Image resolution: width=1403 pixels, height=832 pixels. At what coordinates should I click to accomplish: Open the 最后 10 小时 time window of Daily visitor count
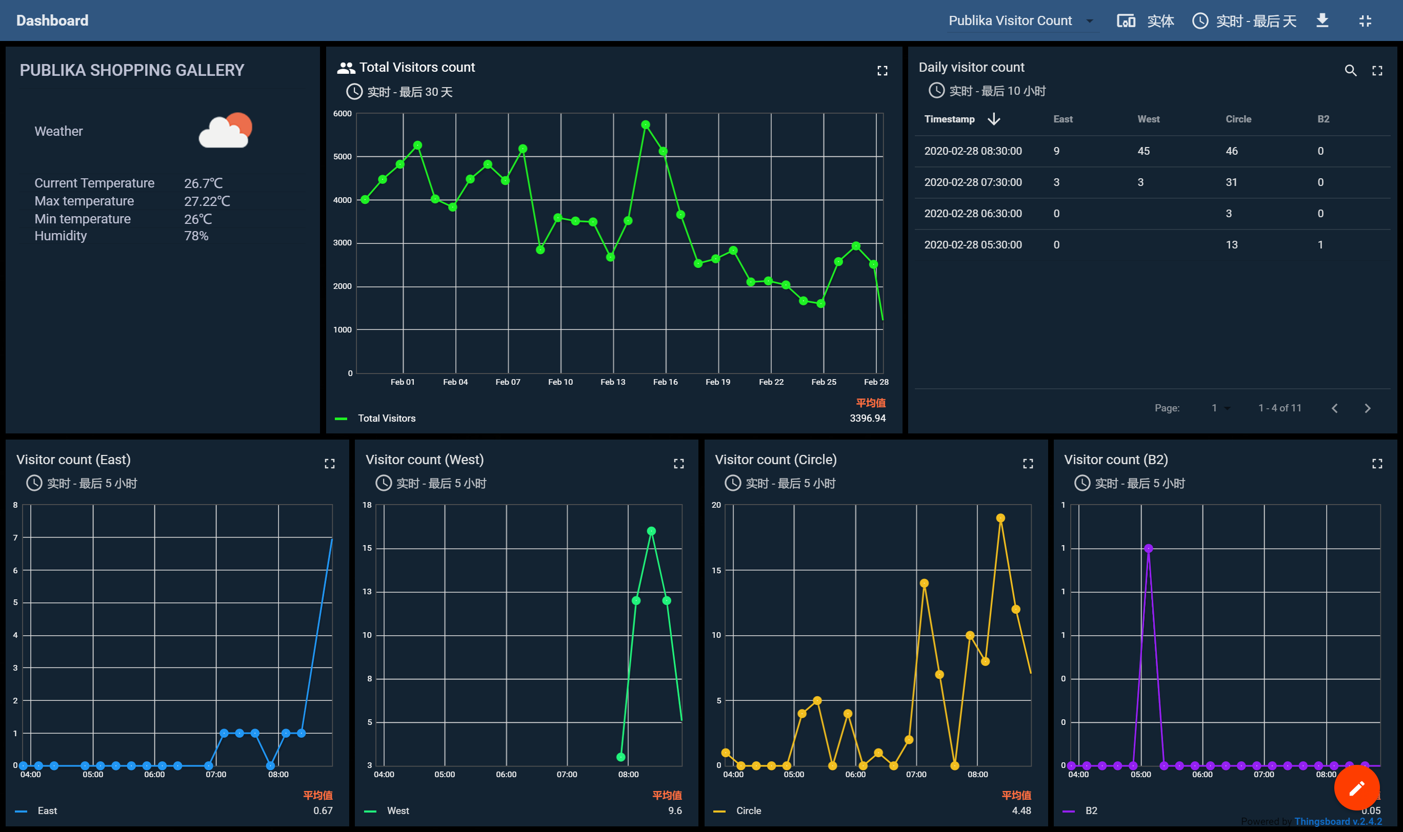(x=997, y=91)
